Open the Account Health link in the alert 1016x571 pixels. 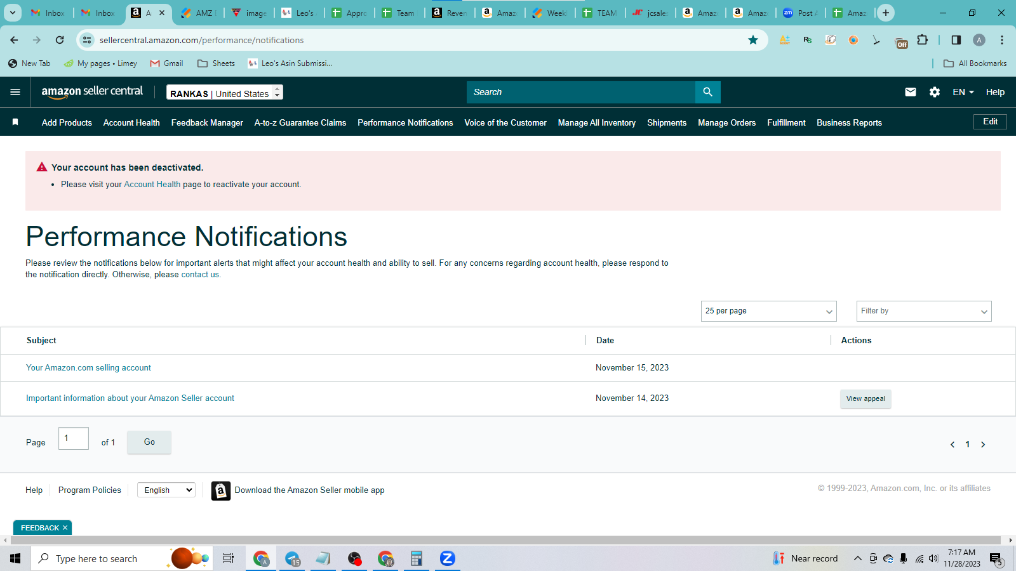(152, 185)
